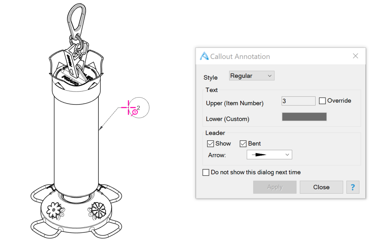This screenshot has height=243, width=369.
Task: Click the magenta circled 1 marker
Action: point(135,112)
